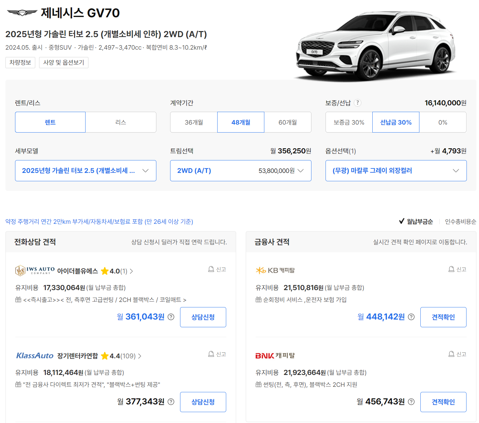
Task: Click the 16,140,000원 deposit amount
Action: coord(445,103)
